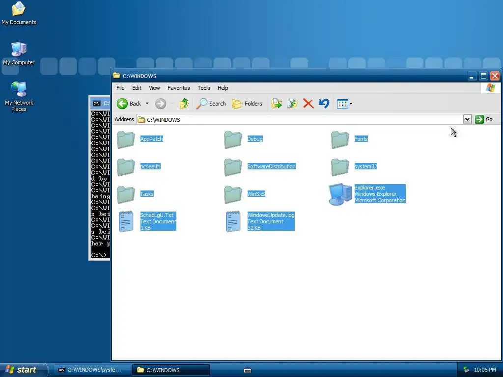Click the Copy To toolbar icon
This screenshot has width=503, height=377.
click(x=292, y=104)
